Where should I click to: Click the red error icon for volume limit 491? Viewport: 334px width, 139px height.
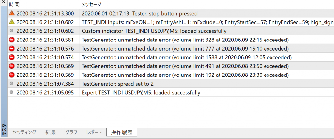click(12, 66)
